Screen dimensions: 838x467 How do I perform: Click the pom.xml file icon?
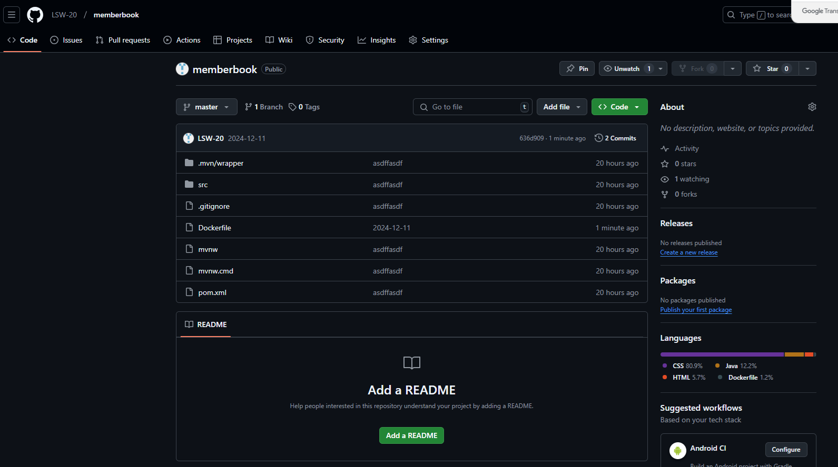pyautogui.click(x=189, y=292)
